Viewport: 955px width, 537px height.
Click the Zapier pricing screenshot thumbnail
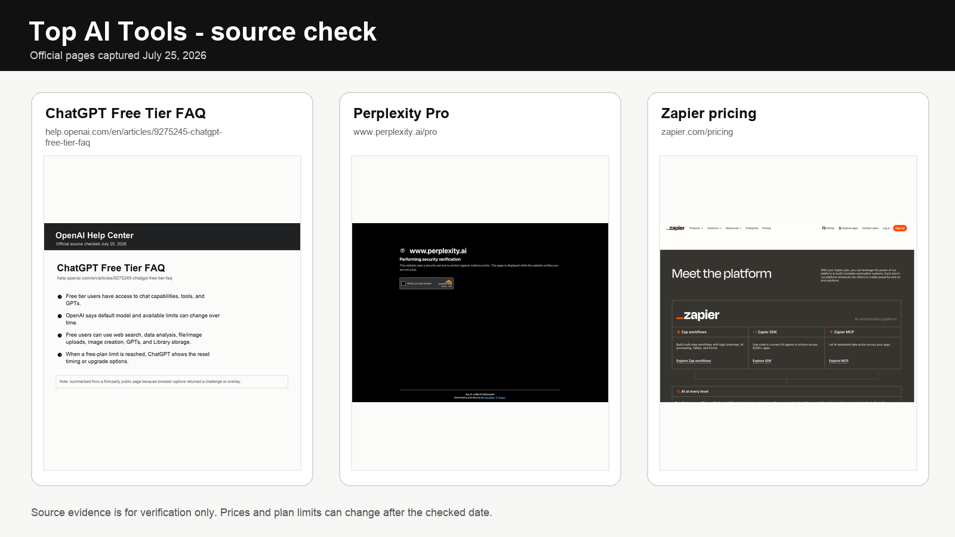coord(787,313)
